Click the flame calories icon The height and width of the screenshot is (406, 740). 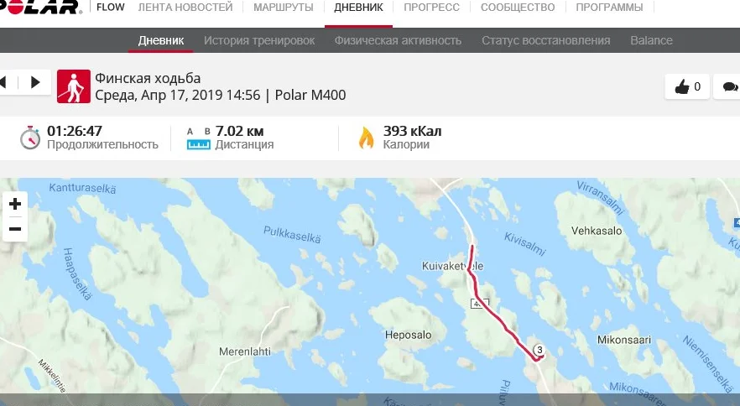[366, 138]
